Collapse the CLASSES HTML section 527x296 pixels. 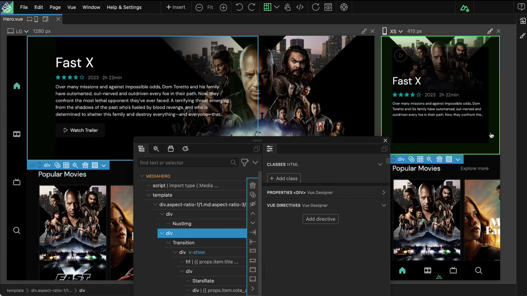click(x=380, y=164)
